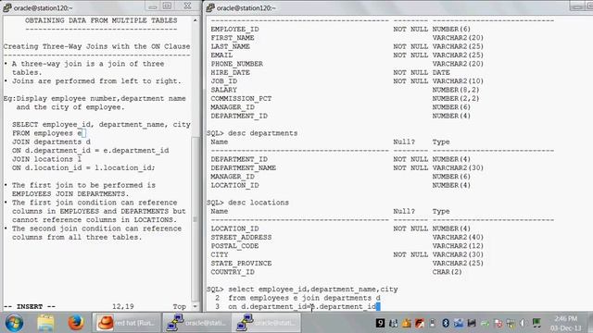Click the POSTAL_CODE column name
The image size is (593, 333).
coord(234,246)
